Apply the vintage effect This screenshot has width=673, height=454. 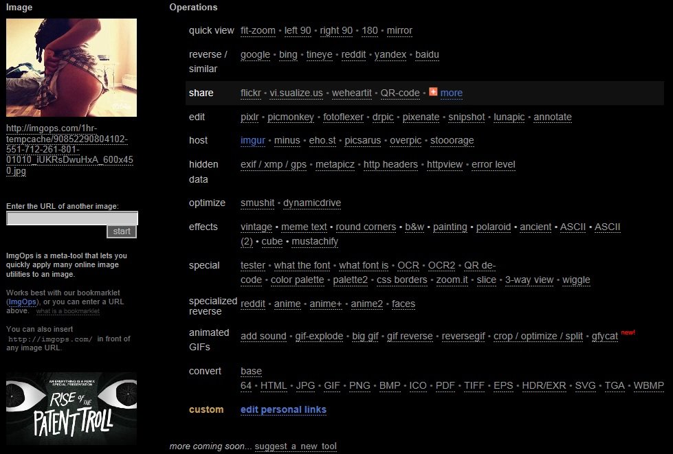click(256, 227)
